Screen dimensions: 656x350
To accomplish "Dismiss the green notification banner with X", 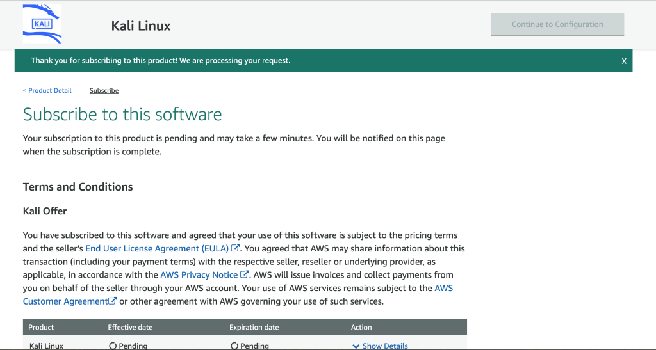I will point(624,61).
